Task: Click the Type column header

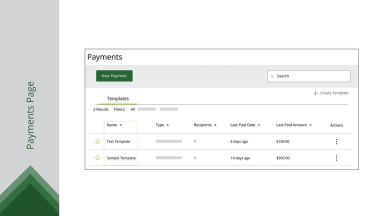Action: point(160,125)
